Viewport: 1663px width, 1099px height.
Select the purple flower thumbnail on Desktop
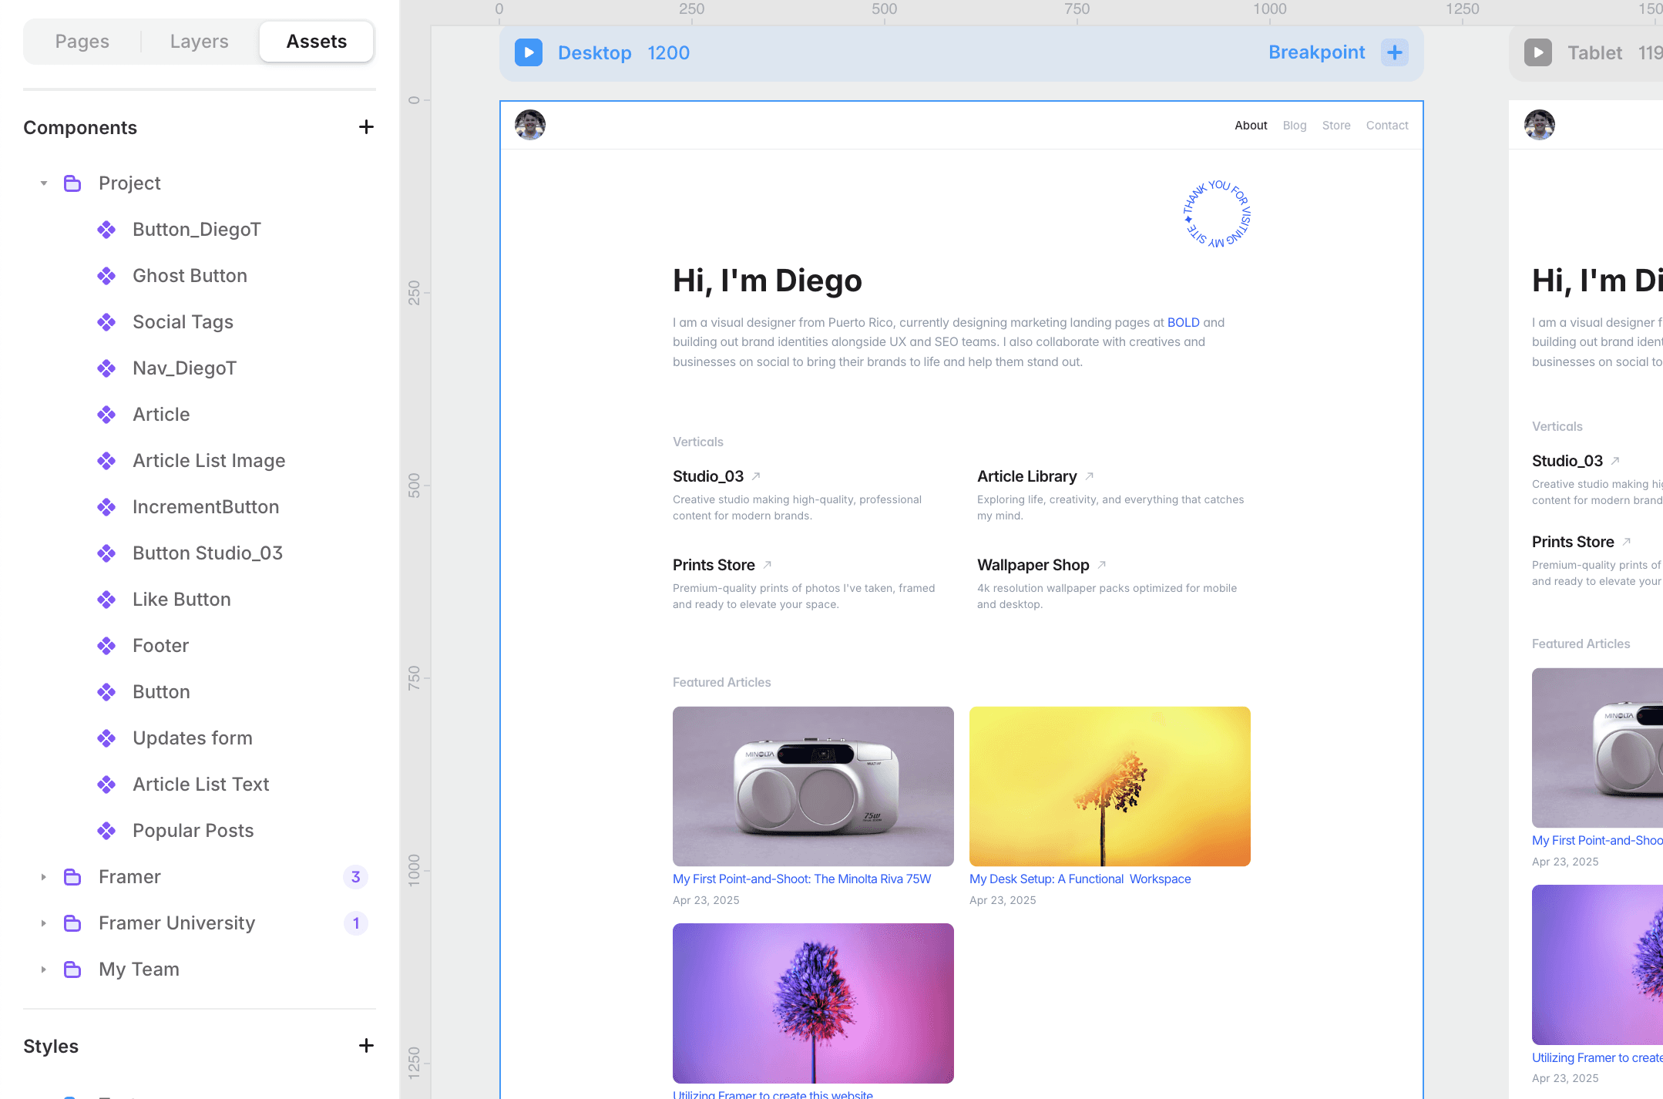click(x=813, y=1003)
